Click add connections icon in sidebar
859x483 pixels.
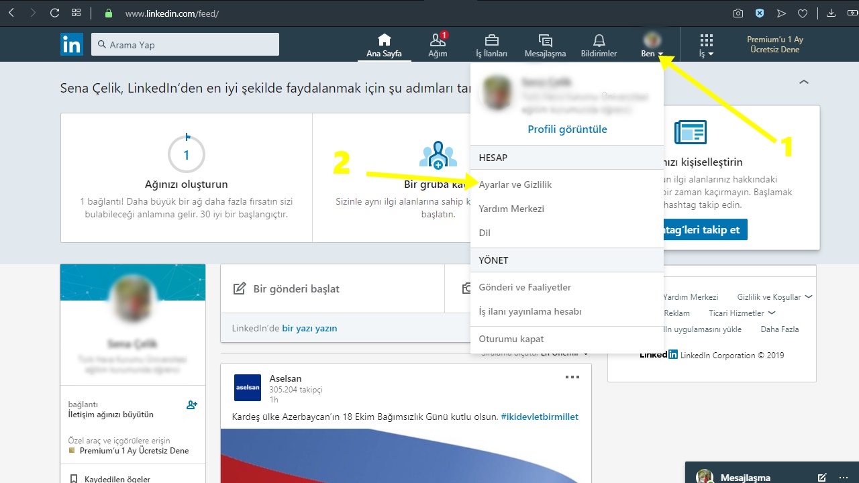click(x=192, y=405)
